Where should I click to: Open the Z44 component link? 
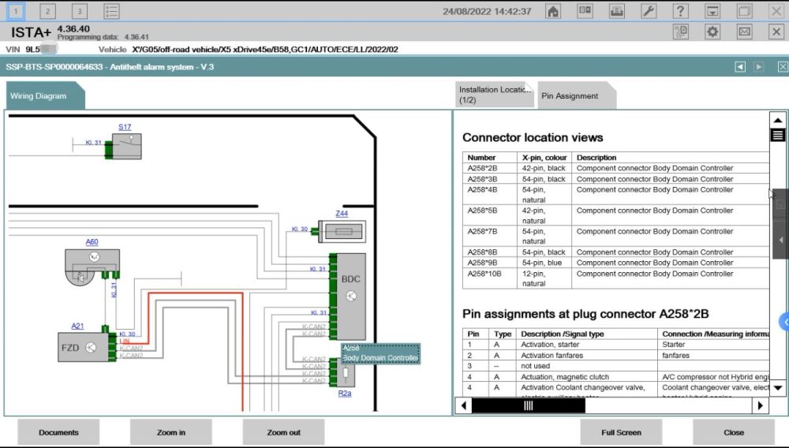click(x=342, y=213)
